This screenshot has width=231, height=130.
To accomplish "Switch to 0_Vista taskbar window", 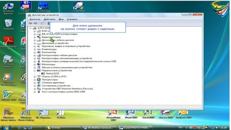I will 63,128.
